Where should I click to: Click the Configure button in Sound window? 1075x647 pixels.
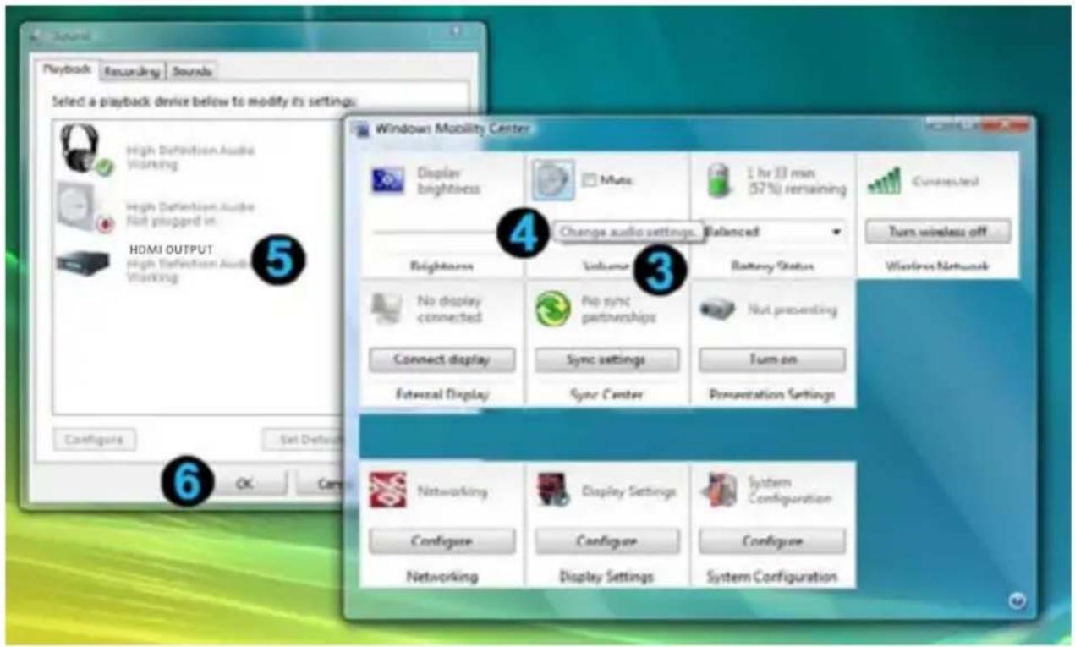point(94,440)
